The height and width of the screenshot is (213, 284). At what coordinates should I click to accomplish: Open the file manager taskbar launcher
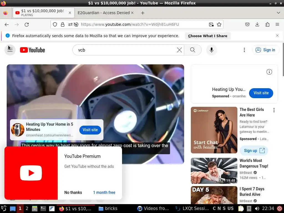coord(35,209)
